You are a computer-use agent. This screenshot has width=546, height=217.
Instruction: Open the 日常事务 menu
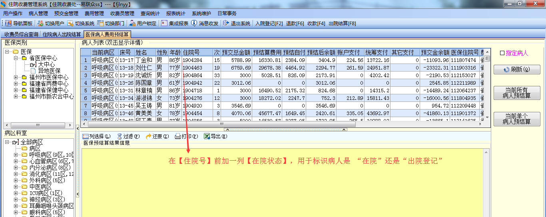(227, 14)
